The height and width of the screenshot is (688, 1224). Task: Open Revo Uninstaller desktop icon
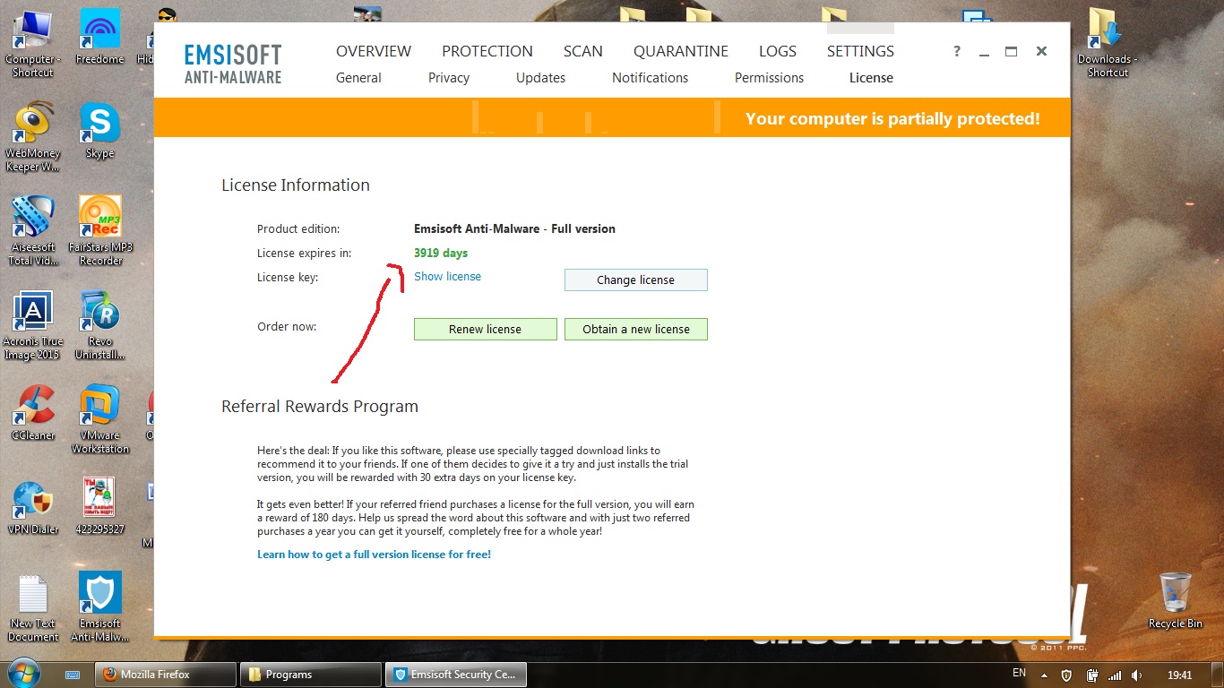click(100, 325)
